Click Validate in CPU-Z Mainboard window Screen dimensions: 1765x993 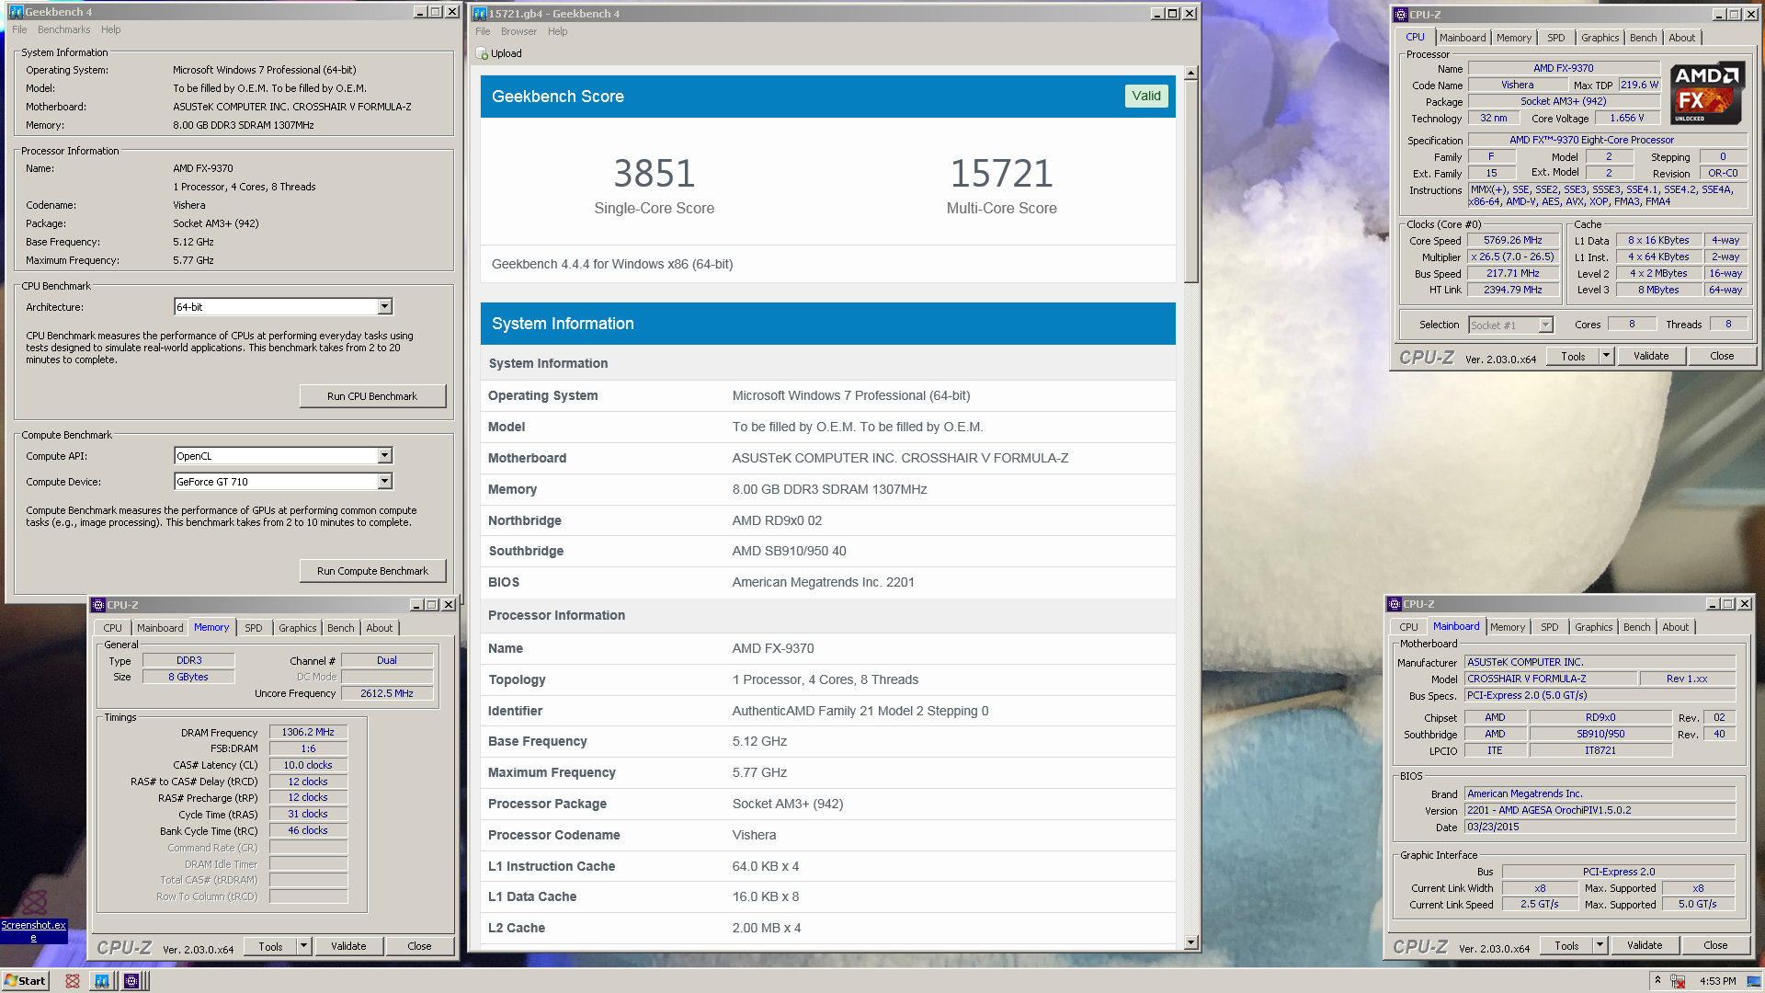pyautogui.click(x=1644, y=945)
